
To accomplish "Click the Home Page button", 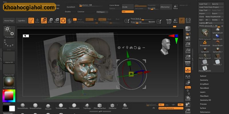I will click(9, 21).
